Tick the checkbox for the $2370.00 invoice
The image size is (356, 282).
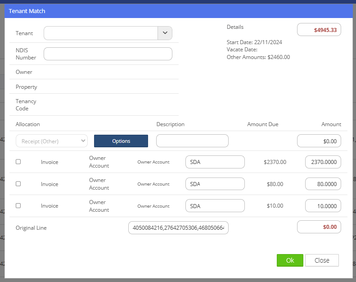pyautogui.click(x=18, y=162)
